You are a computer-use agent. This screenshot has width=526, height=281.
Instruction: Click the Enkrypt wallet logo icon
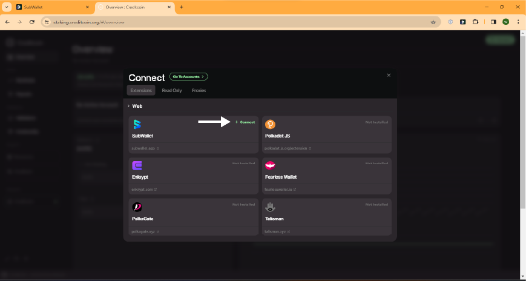coord(137,165)
